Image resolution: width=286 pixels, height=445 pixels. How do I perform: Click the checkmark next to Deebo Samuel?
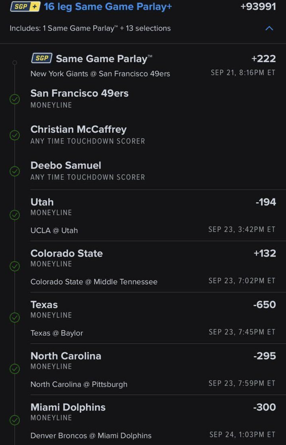coord(15,171)
